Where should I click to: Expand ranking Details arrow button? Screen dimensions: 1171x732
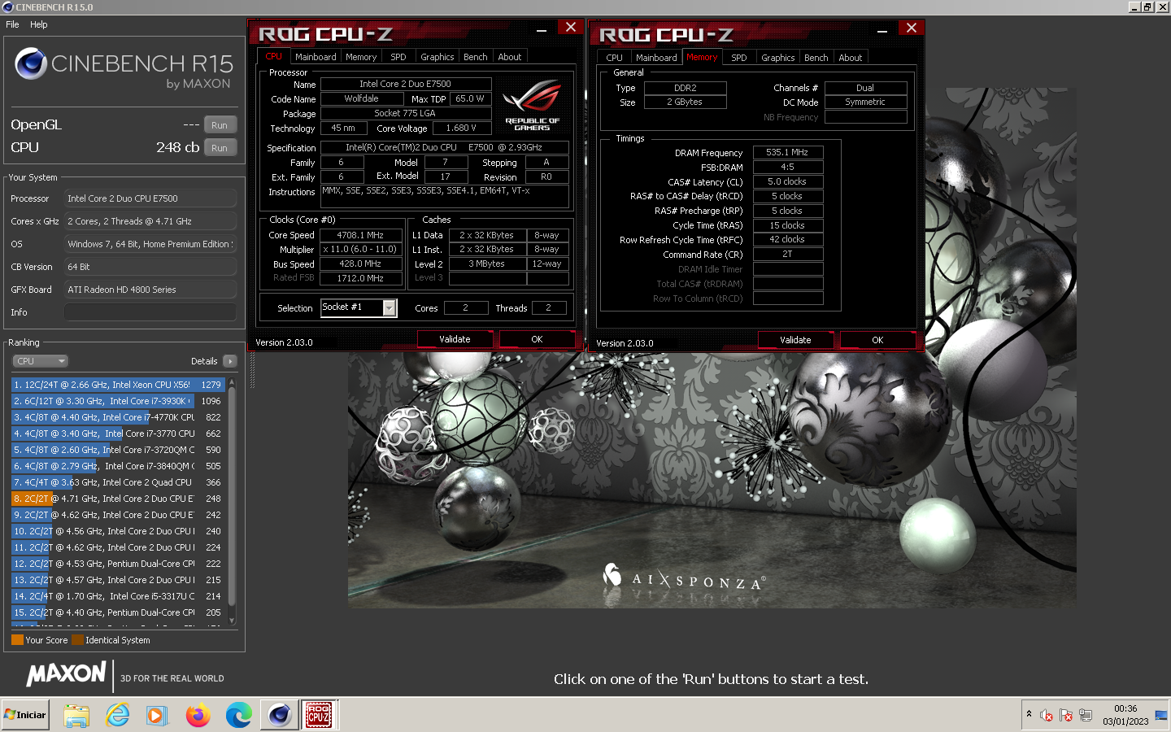point(230,361)
